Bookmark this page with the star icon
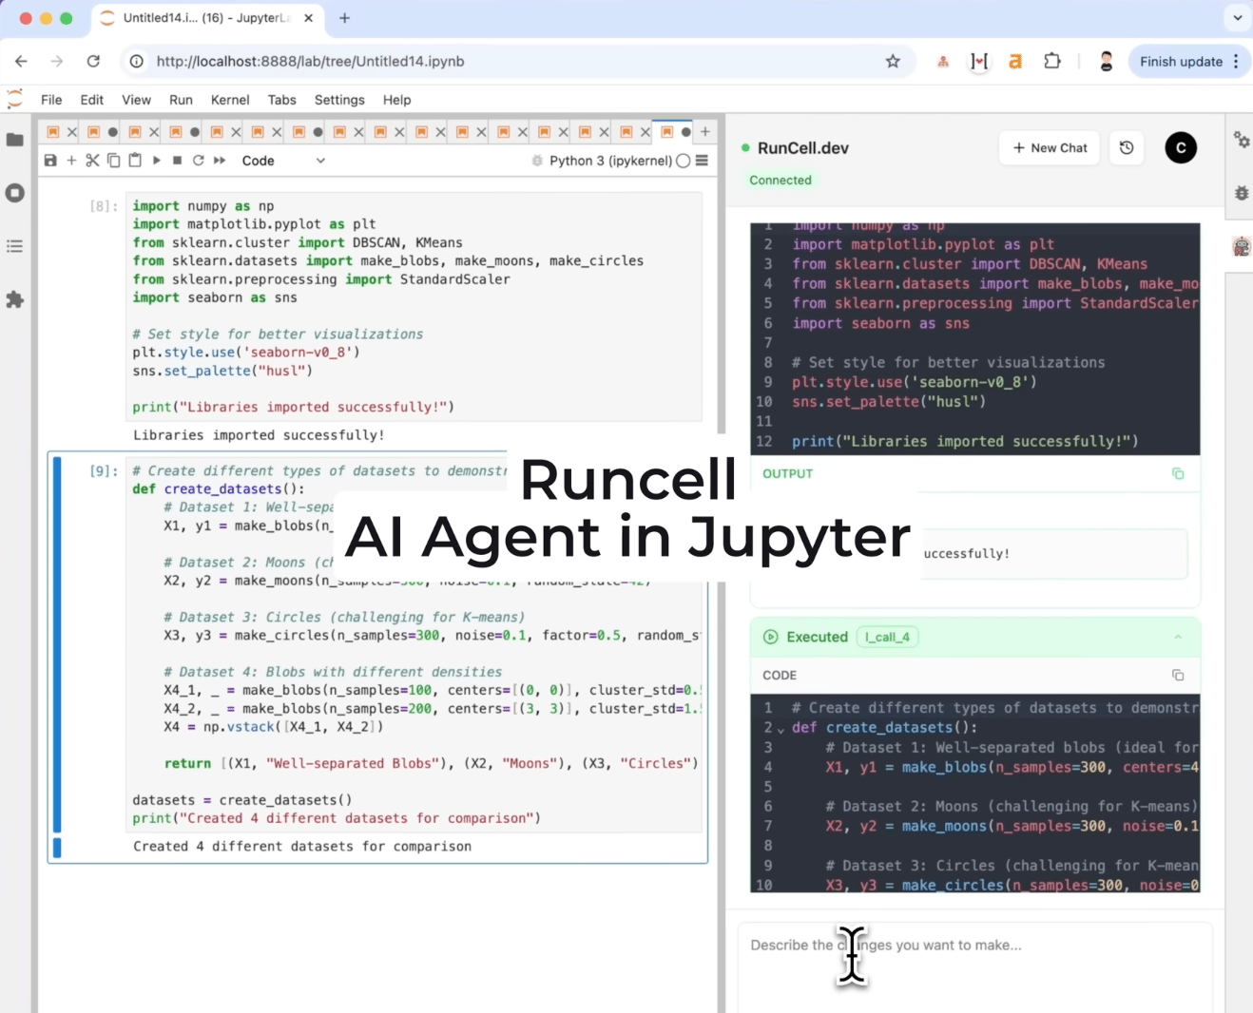This screenshot has height=1013, width=1253. coord(893,61)
